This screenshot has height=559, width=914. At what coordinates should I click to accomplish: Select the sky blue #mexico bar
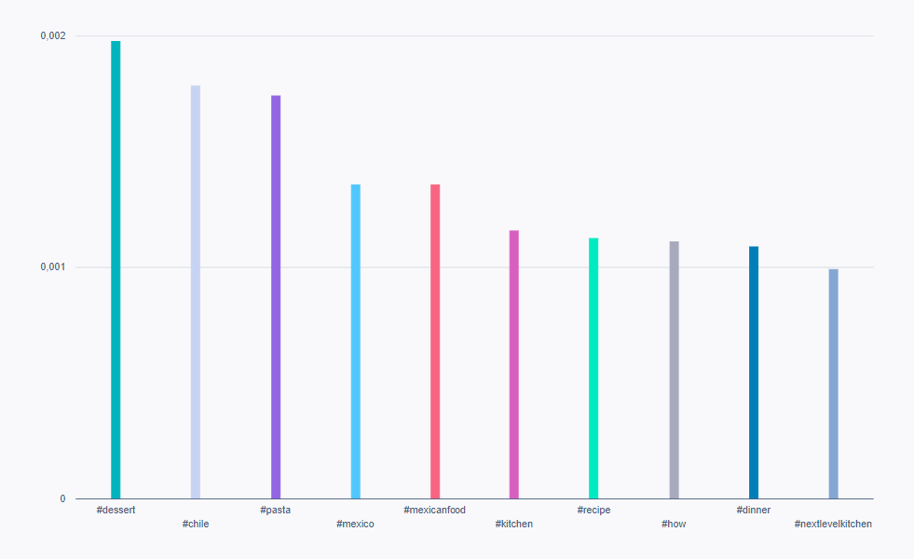[355, 341]
